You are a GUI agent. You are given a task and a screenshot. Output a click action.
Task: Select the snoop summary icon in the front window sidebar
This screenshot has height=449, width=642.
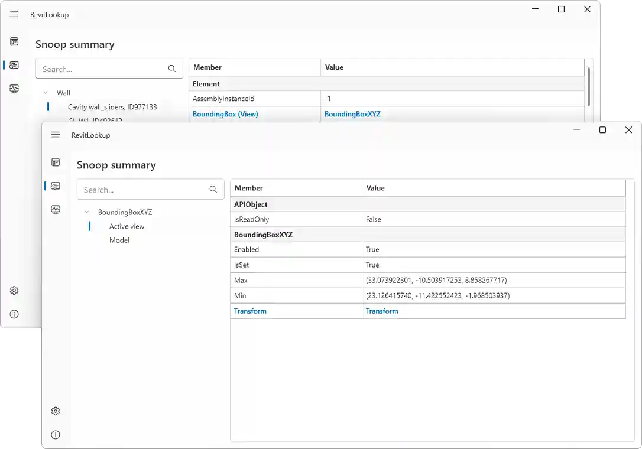point(56,186)
